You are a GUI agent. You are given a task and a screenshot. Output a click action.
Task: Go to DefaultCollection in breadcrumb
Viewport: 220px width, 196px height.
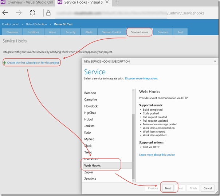pos(36,24)
